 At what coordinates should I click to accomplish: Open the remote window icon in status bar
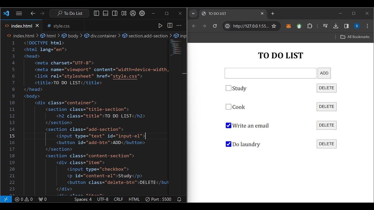[6, 199]
